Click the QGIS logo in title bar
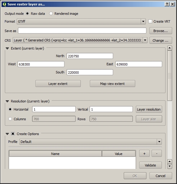177x184 pixels. (5, 4)
